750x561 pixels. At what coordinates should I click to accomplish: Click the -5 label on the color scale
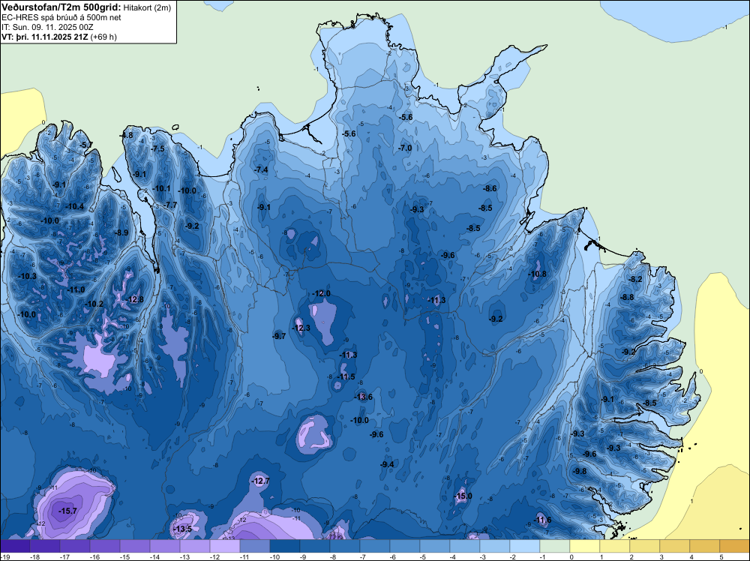(422, 556)
